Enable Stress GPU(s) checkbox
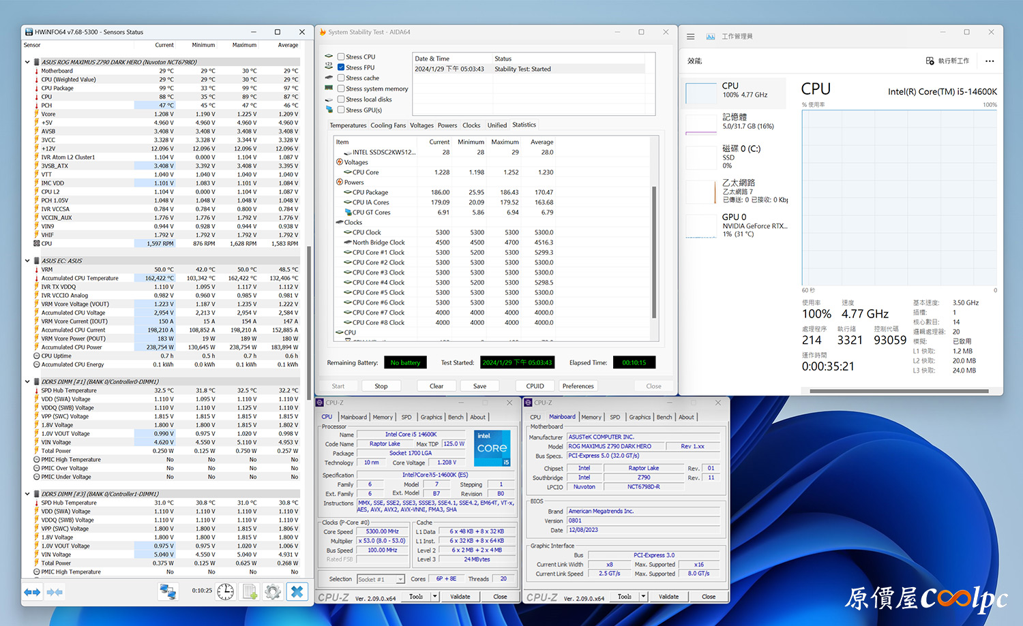 click(x=341, y=110)
